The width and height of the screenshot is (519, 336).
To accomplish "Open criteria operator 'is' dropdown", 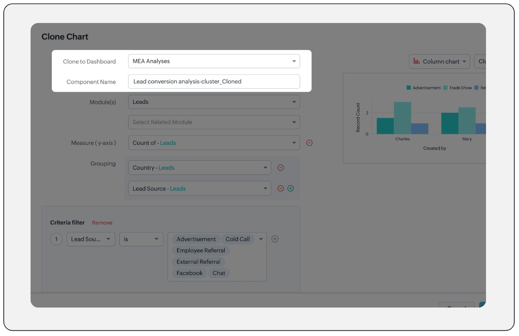I will click(141, 239).
